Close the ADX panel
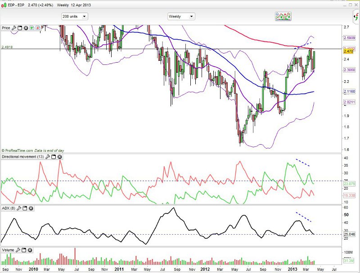360x273 pixels. (x=31, y=208)
